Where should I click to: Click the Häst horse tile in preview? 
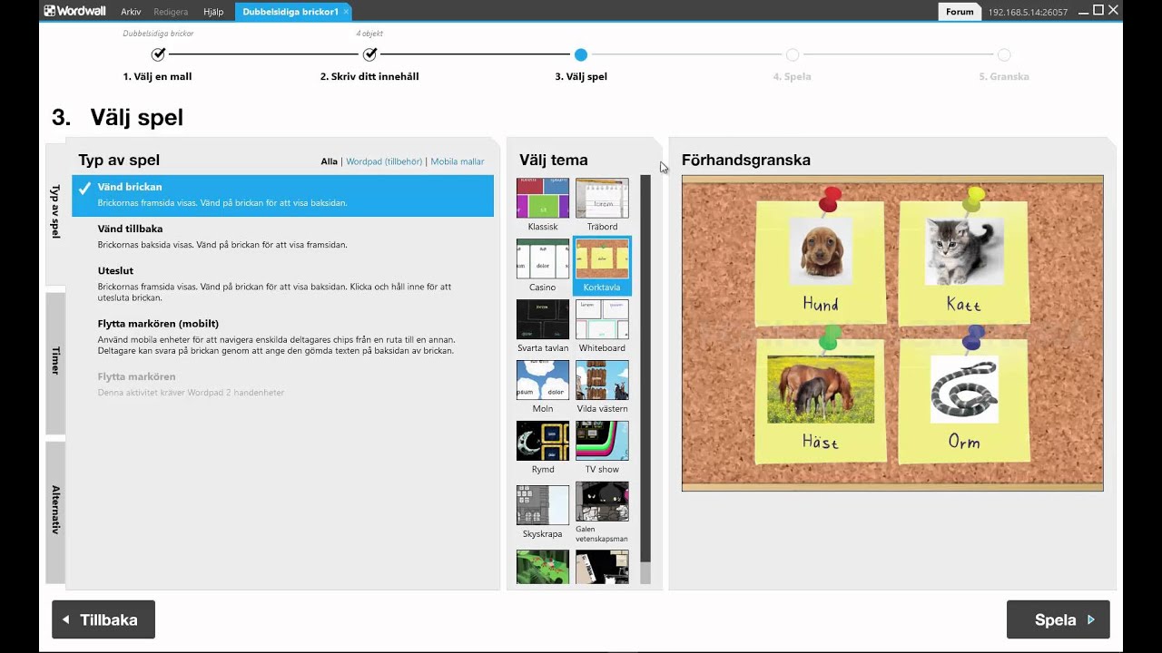tap(821, 400)
